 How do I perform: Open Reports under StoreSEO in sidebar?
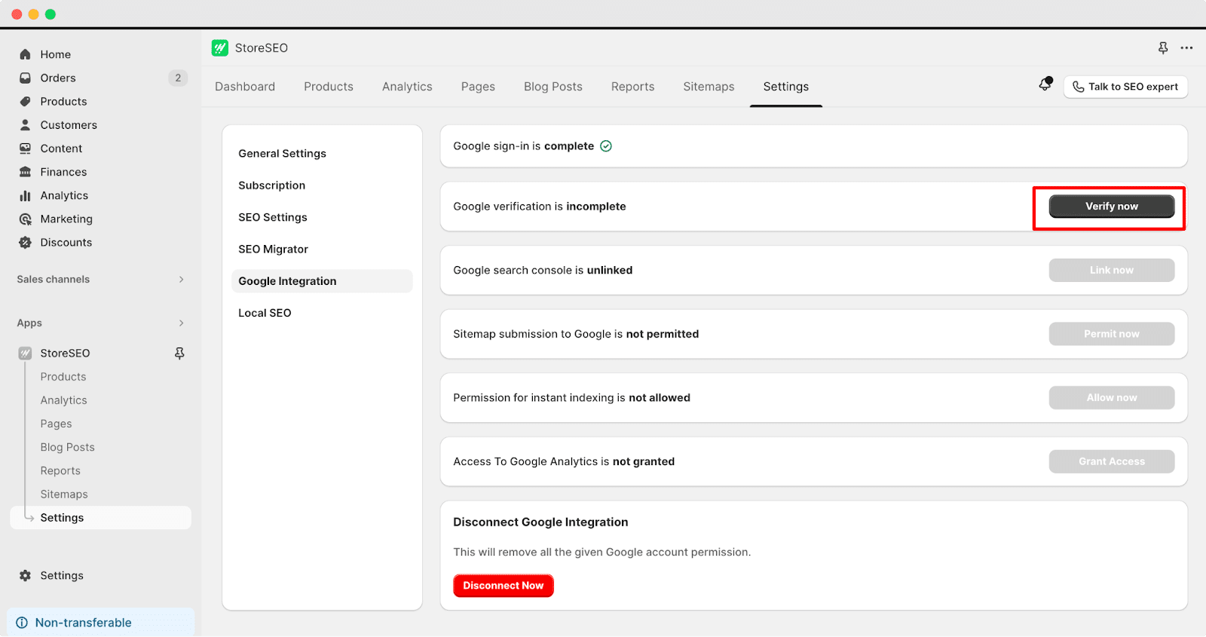[x=60, y=470]
